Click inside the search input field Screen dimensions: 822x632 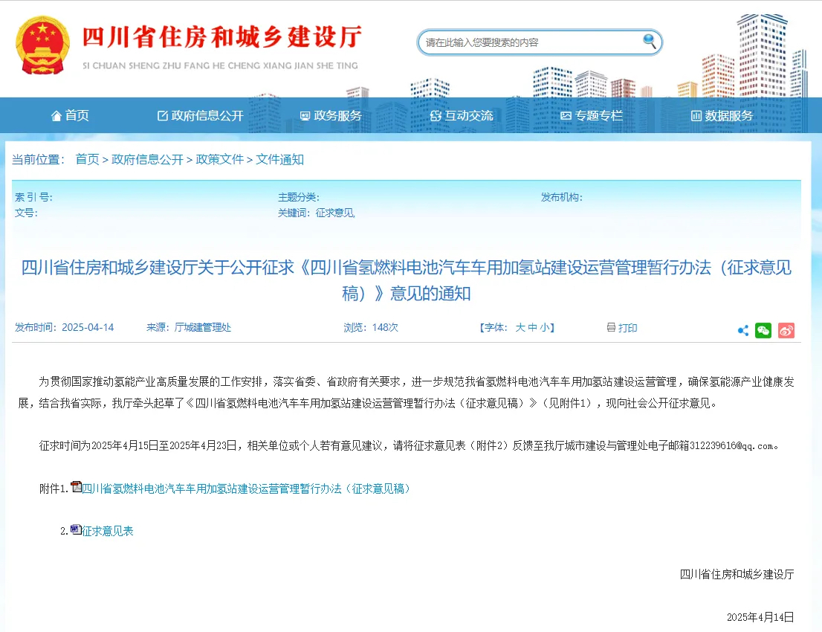(529, 42)
